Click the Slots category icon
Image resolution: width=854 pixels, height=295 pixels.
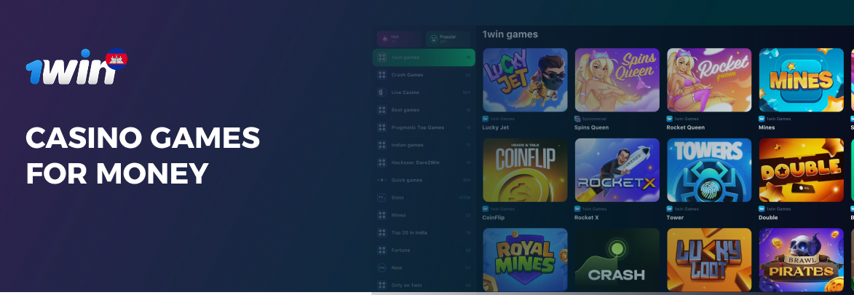381,197
